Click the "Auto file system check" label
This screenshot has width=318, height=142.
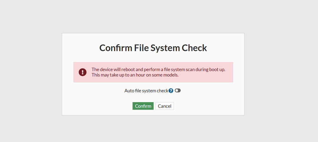click(x=146, y=91)
